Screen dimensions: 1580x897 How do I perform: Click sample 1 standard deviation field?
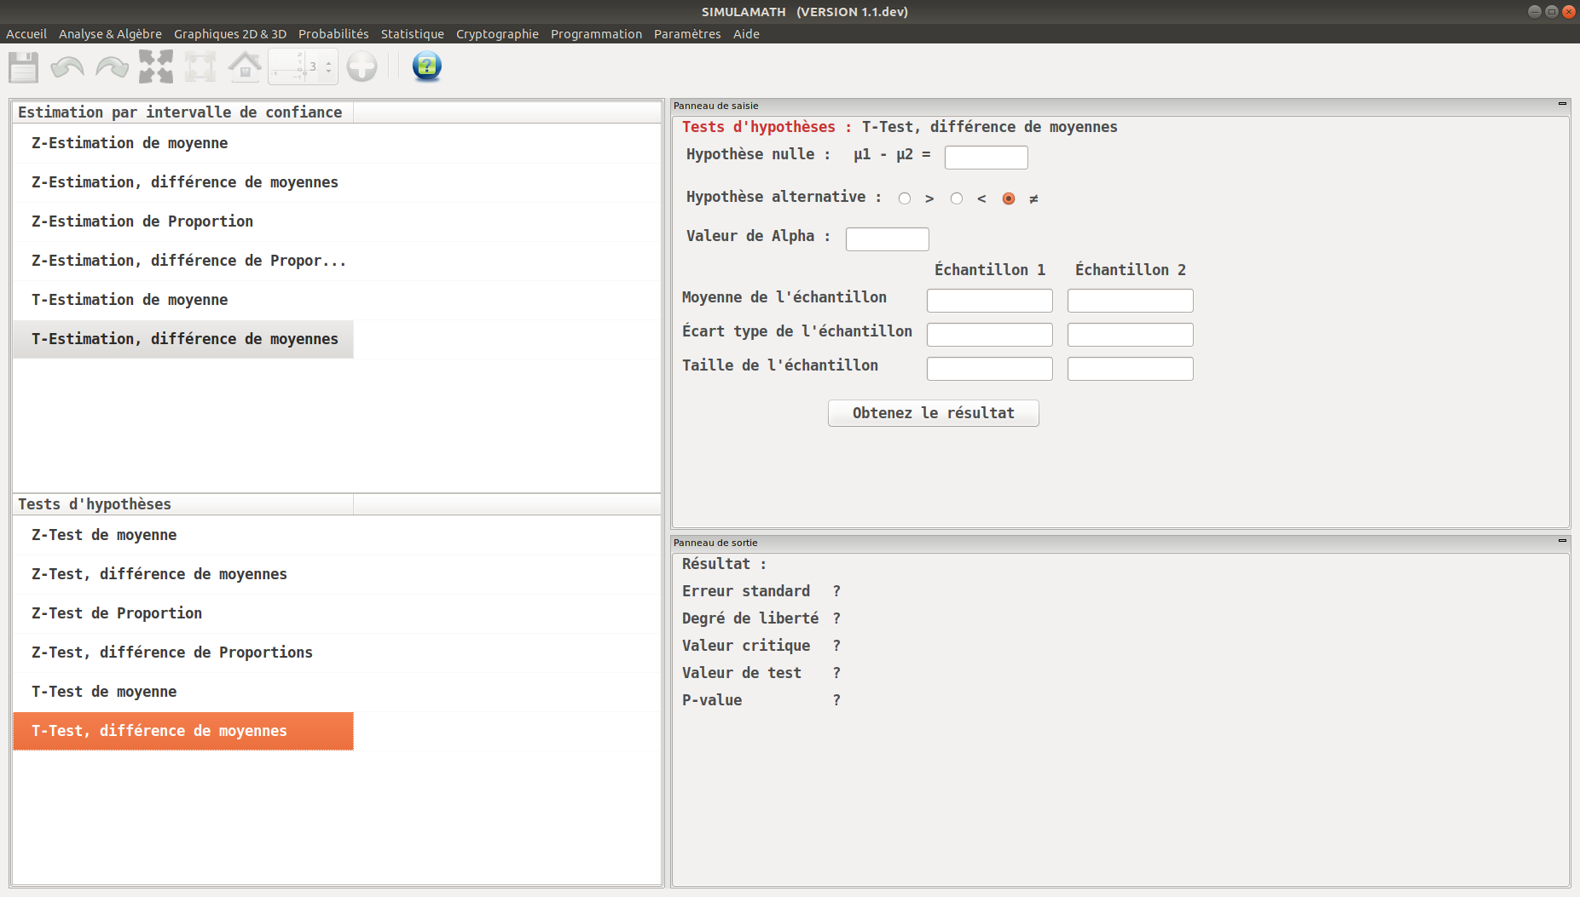coord(989,335)
